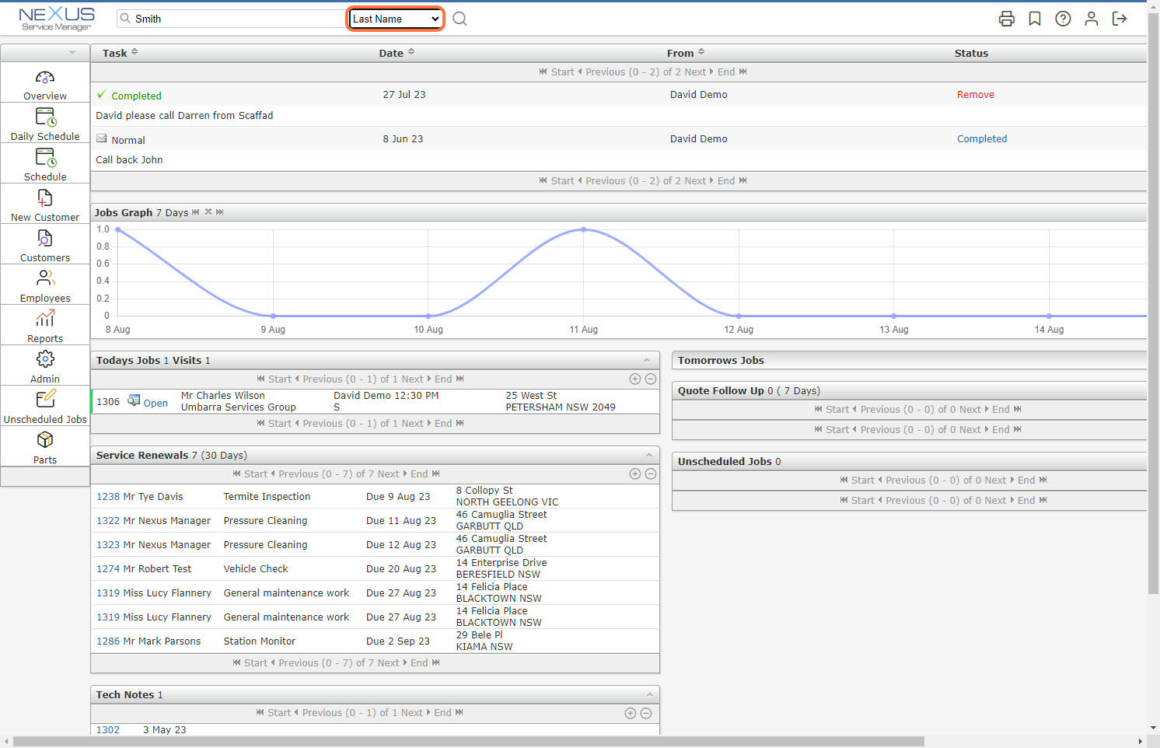Open service renewal 1238 for Tye Davis
Image resolution: width=1160 pixels, height=748 pixels.
point(108,497)
